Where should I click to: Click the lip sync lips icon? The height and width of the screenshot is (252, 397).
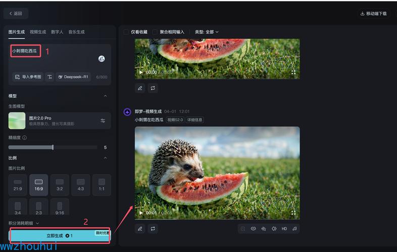(253, 229)
